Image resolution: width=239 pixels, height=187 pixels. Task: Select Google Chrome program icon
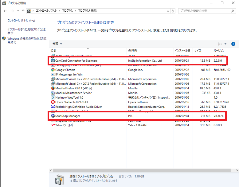[53, 70]
